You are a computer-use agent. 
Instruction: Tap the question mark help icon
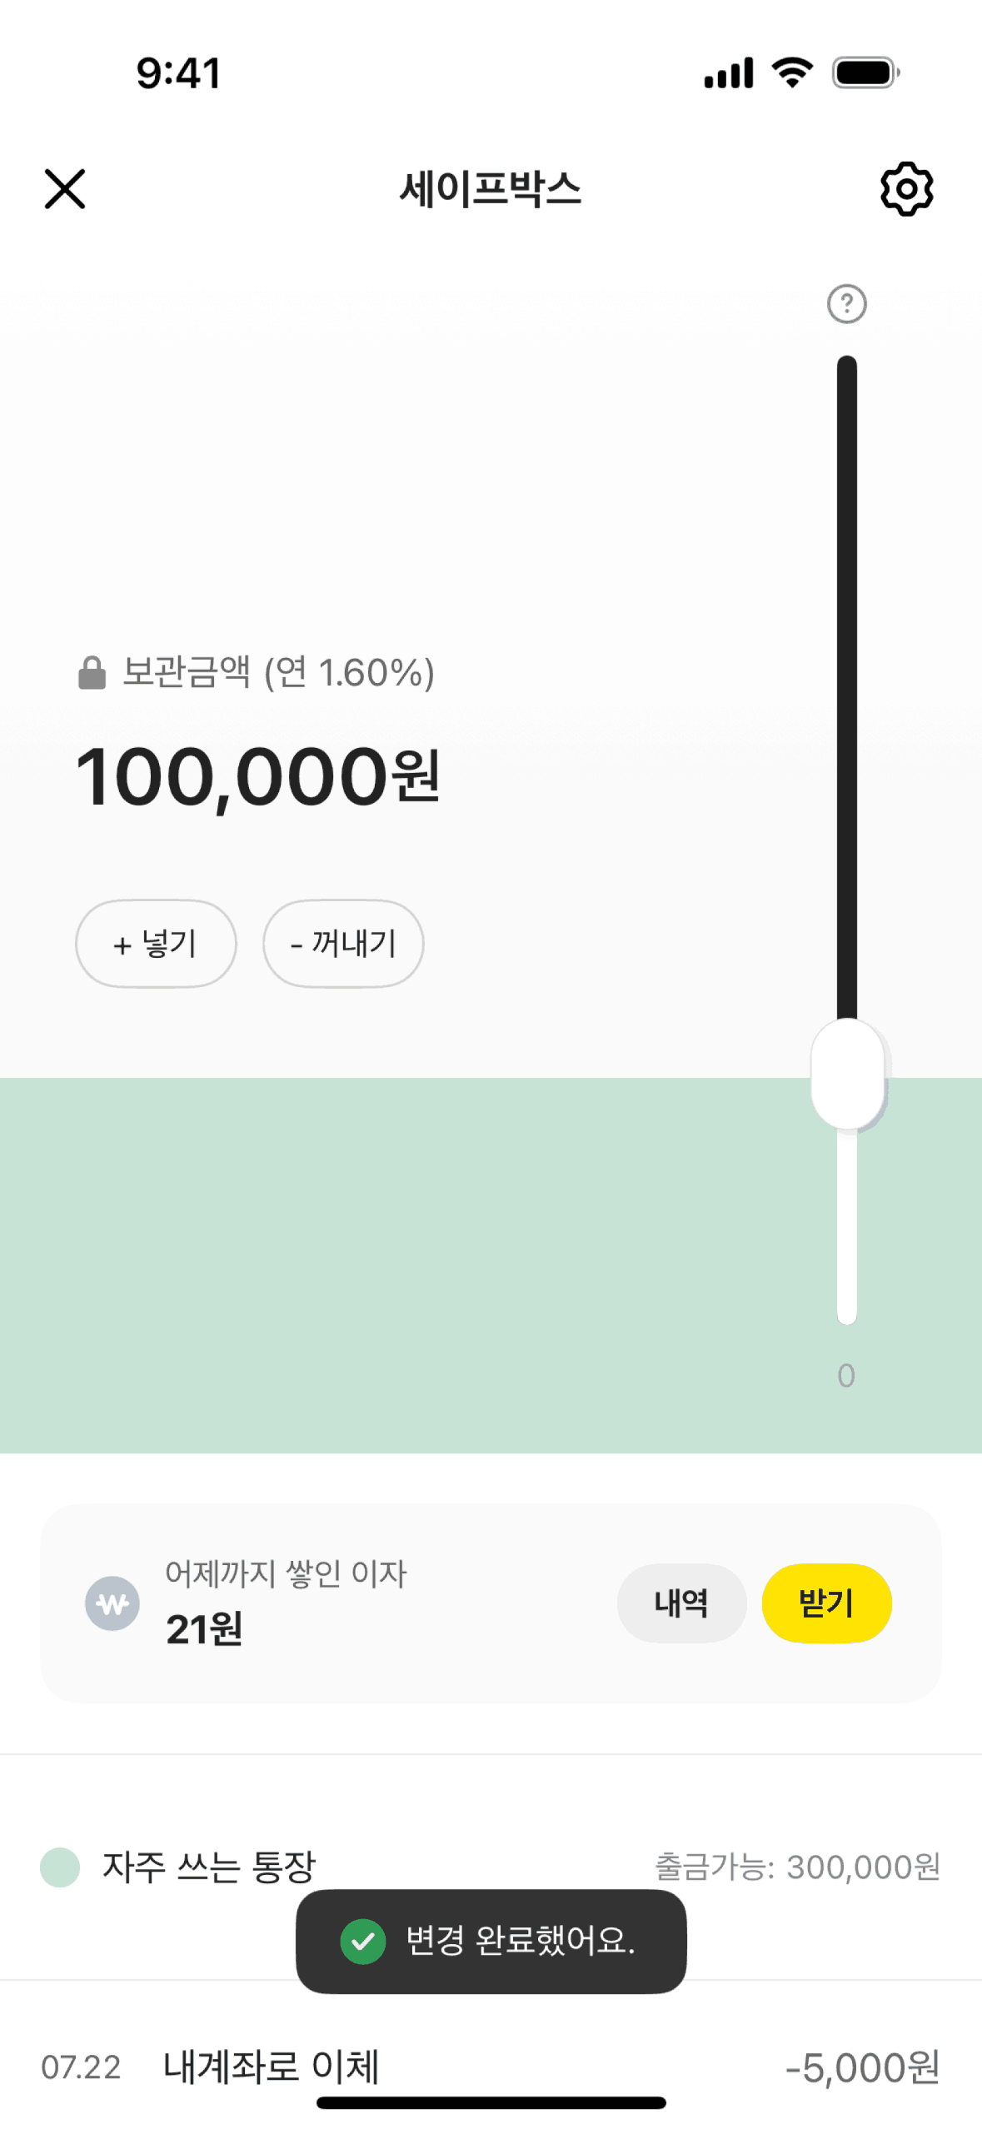[x=846, y=304]
